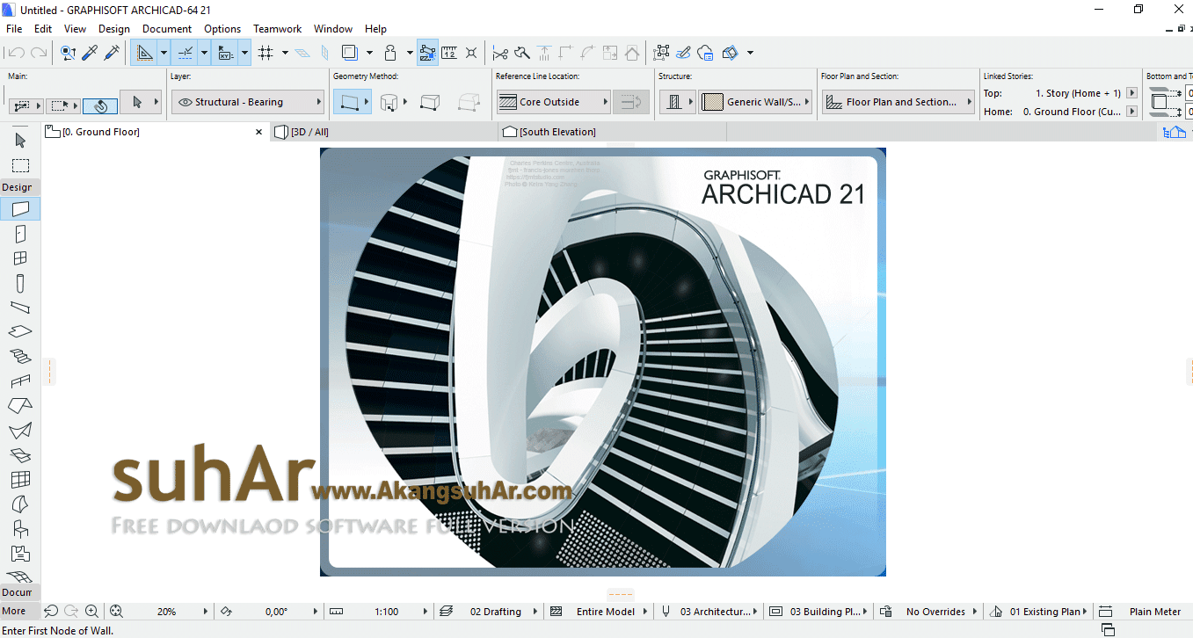The width and height of the screenshot is (1193, 638).
Task: Pick the Window tool in toolbox
Action: click(x=20, y=258)
